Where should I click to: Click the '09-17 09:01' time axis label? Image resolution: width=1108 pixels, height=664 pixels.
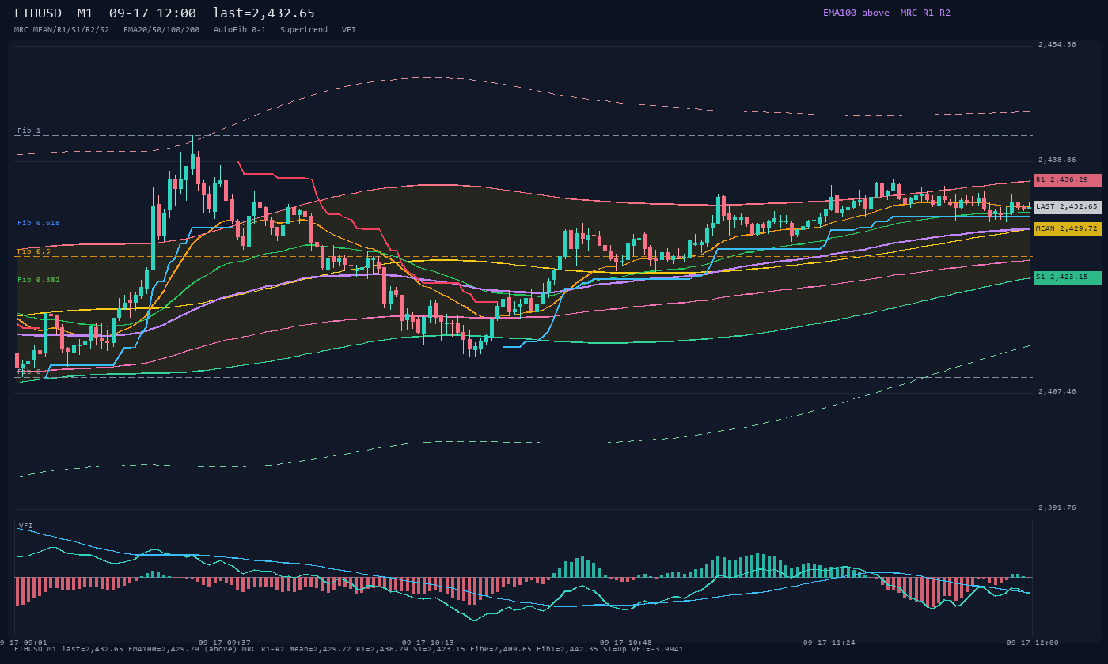pyautogui.click(x=24, y=643)
